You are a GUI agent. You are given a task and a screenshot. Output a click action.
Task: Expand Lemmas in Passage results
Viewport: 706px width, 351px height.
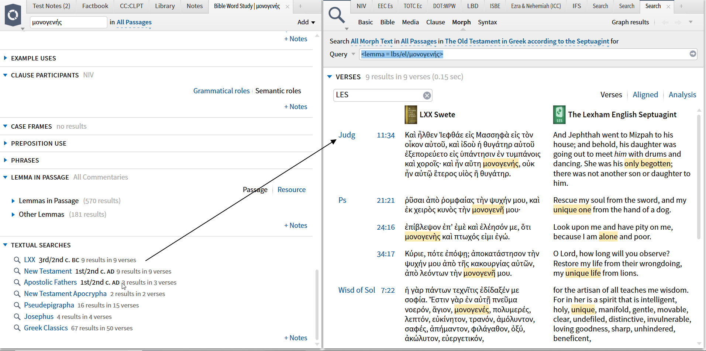tap(13, 201)
